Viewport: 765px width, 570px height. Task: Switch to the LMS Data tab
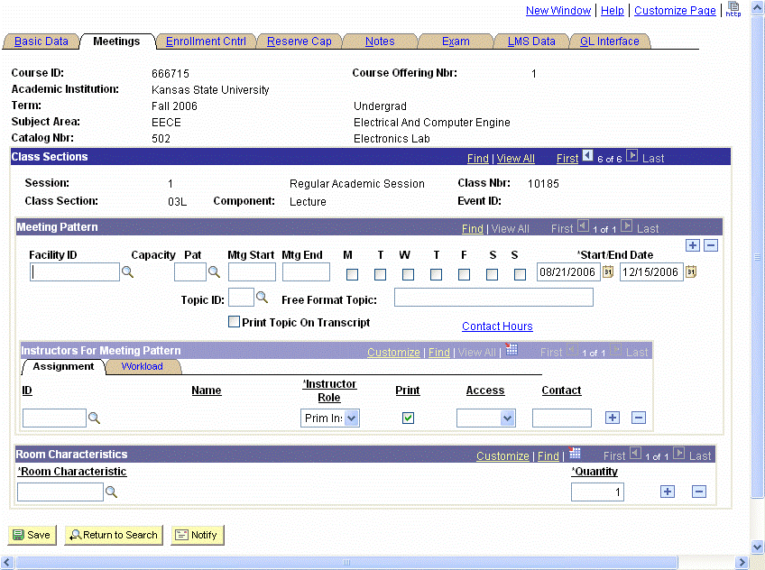click(531, 41)
